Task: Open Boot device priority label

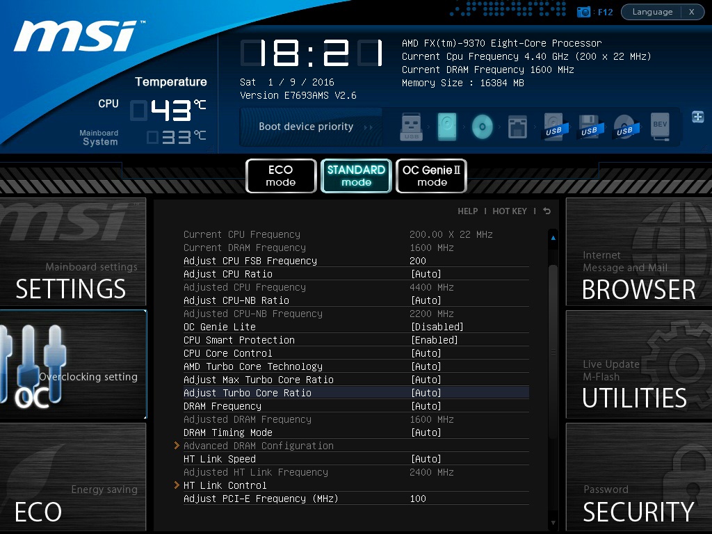Action: 306,127
